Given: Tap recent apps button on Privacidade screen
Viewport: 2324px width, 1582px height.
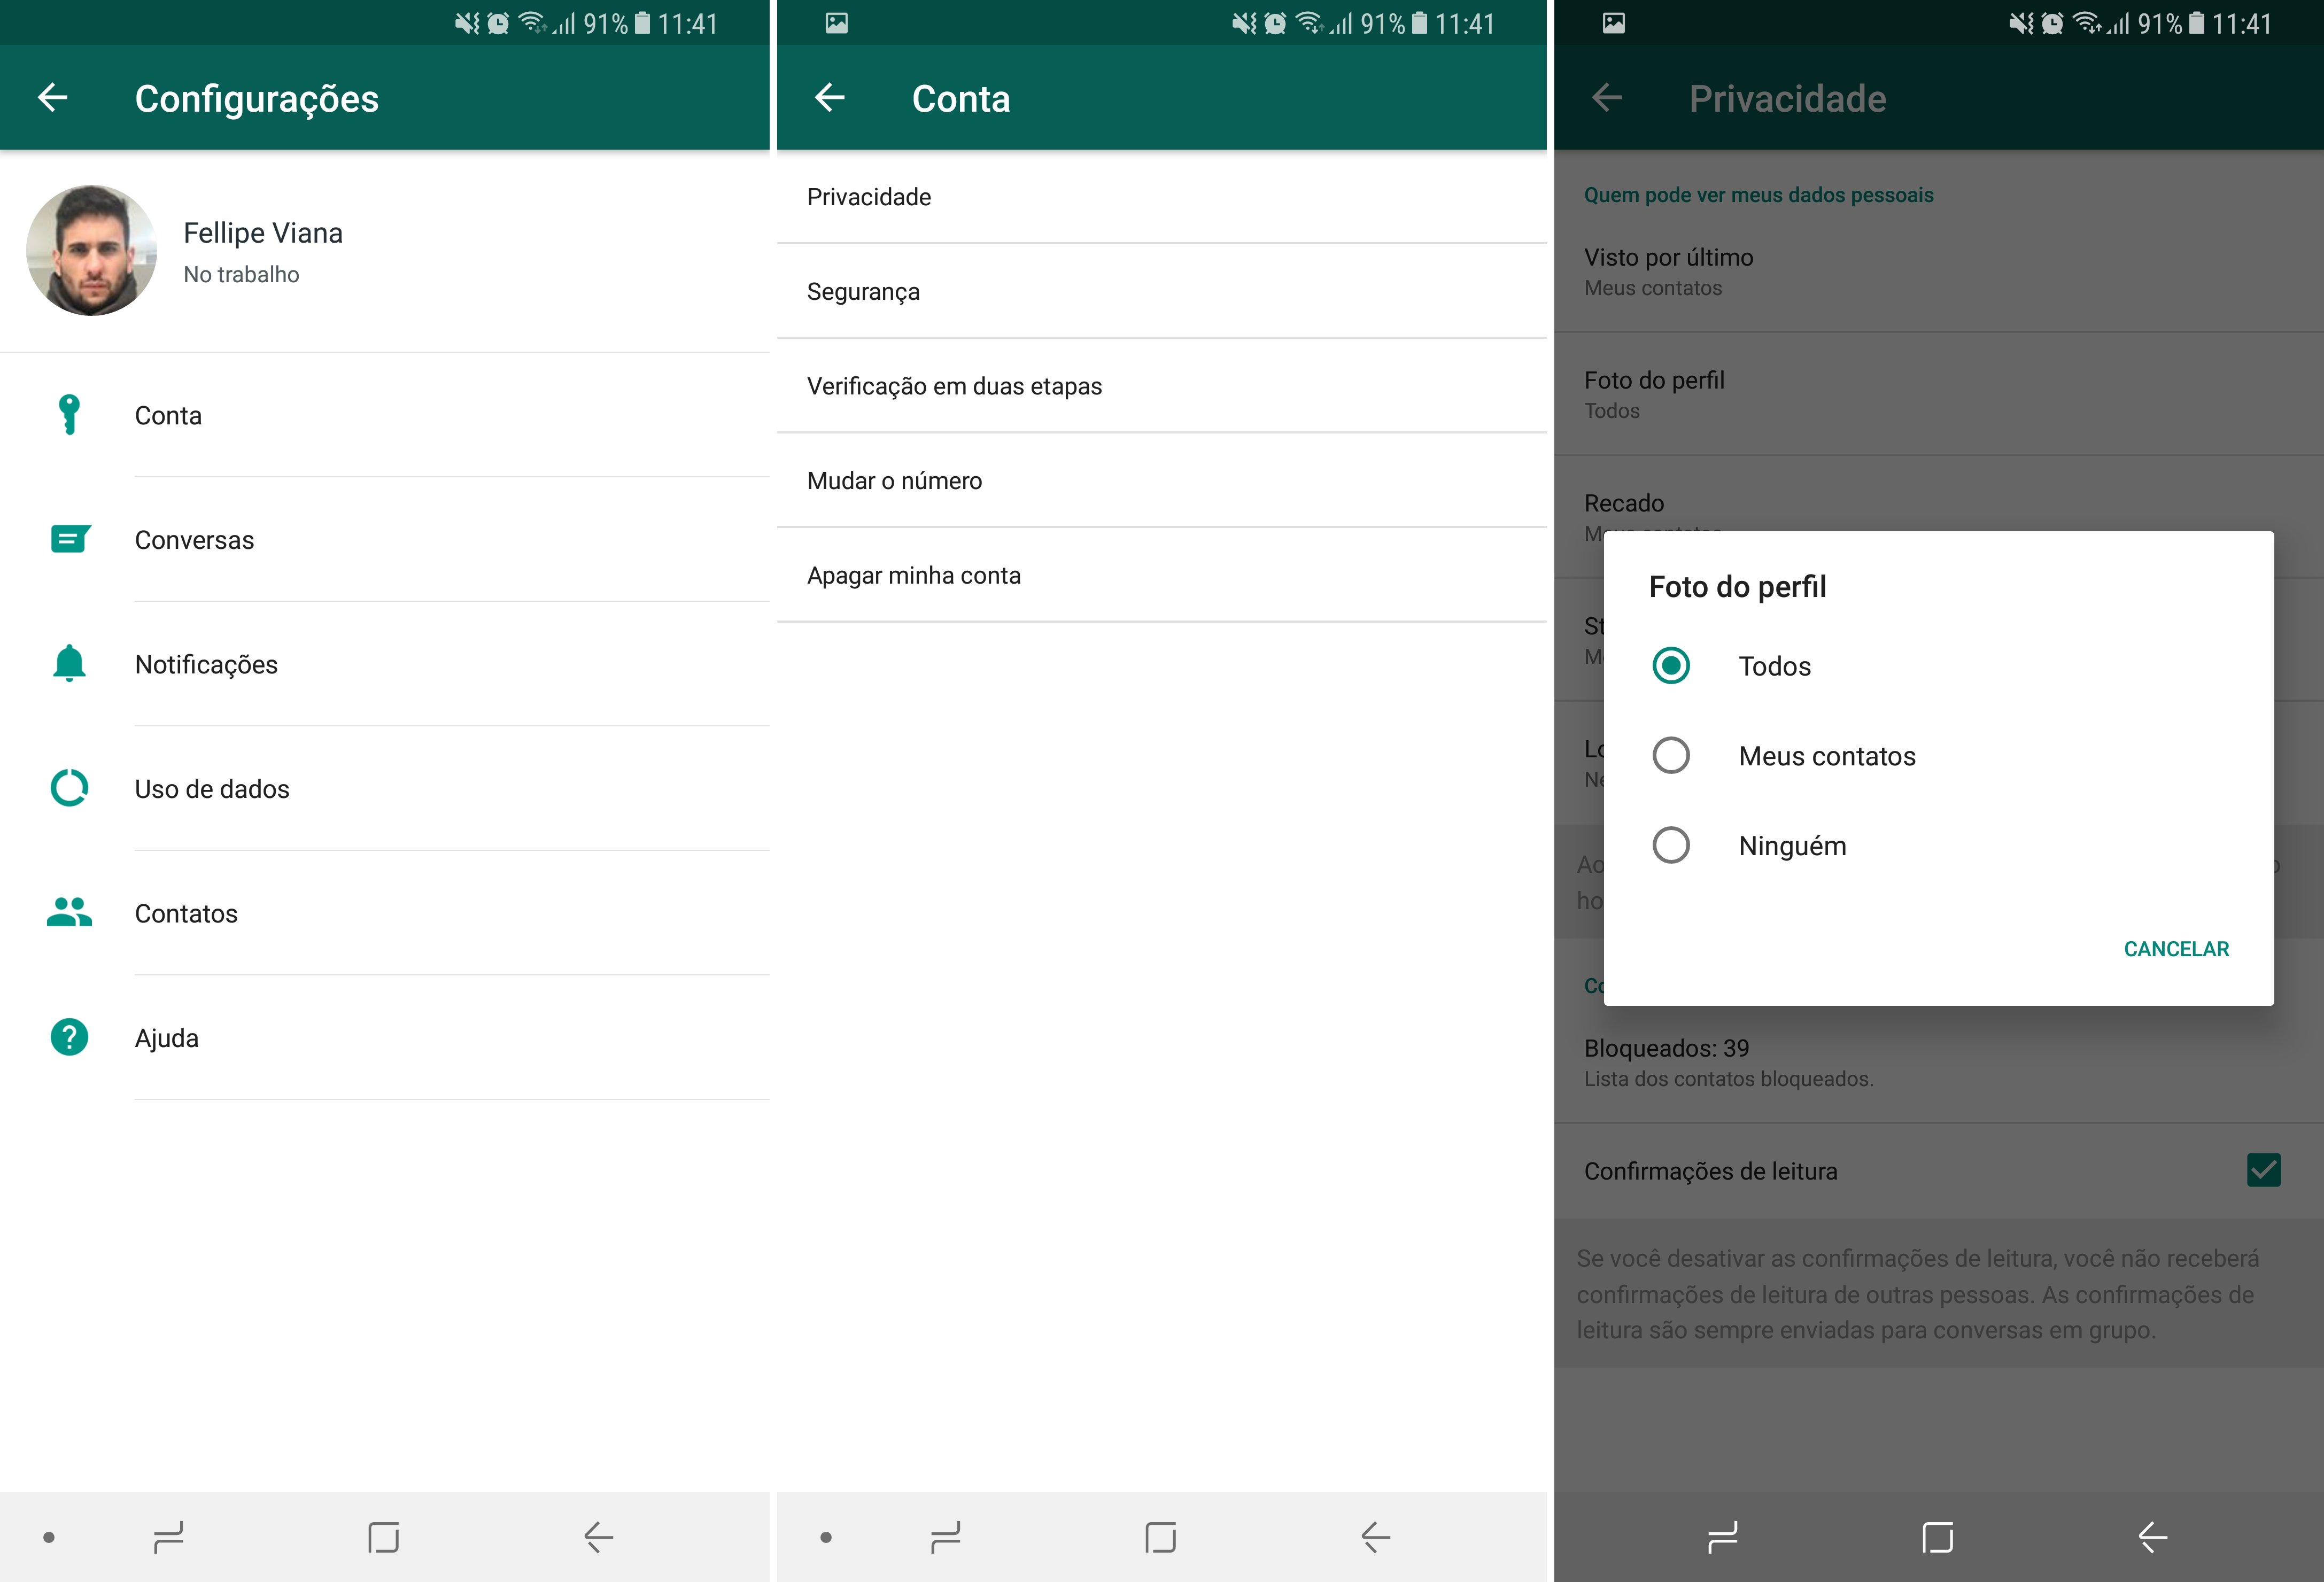Looking at the screenshot, I should click(1722, 1537).
